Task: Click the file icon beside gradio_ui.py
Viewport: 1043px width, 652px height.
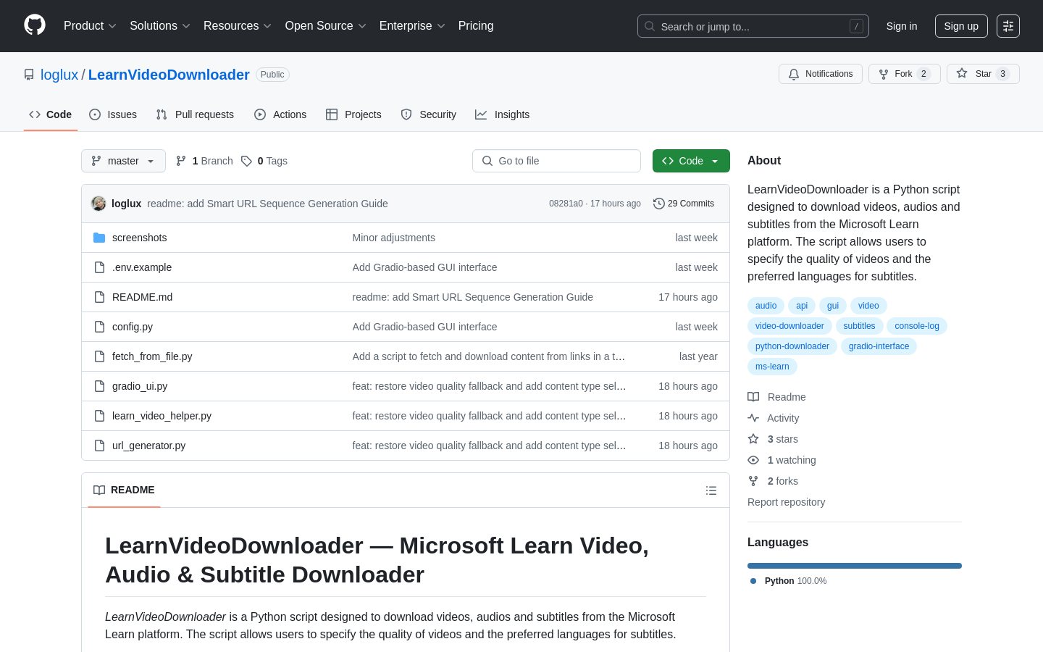Action: (99, 386)
